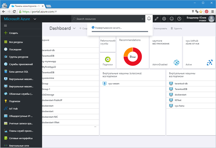Click the vyu-iothub IoT icon
This screenshot has height=148, width=216.
point(210,63)
